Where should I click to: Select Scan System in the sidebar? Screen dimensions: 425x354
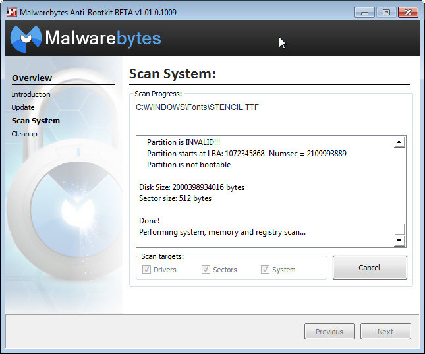coord(36,121)
